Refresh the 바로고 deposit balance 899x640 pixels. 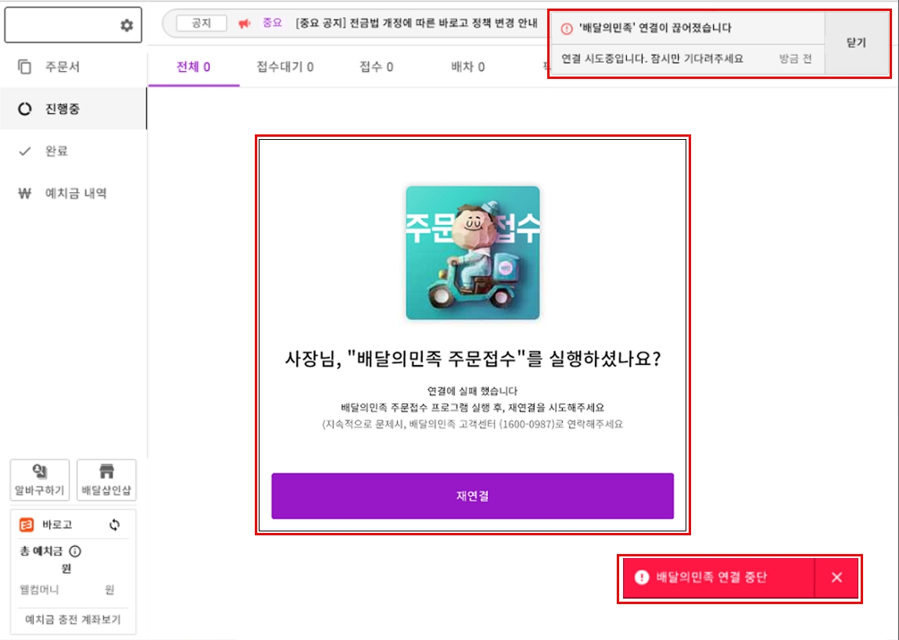click(115, 525)
